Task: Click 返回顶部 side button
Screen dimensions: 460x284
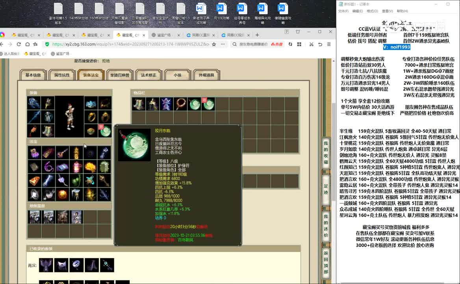Action: point(326,263)
